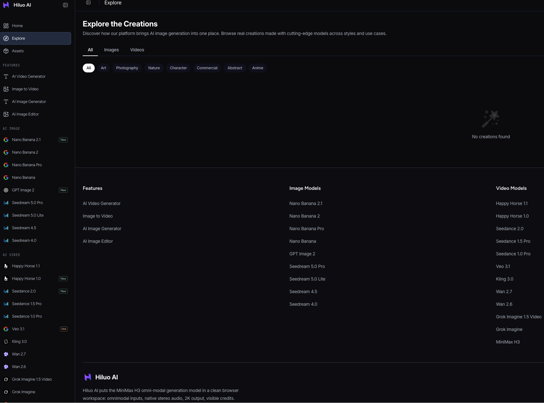Open Veo 3.1 in the sidebar
The image size is (544, 403).
36,329
